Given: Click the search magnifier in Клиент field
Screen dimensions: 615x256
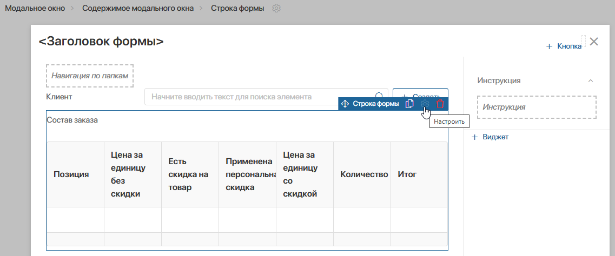Looking at the screenshot, I should (379, 96).
